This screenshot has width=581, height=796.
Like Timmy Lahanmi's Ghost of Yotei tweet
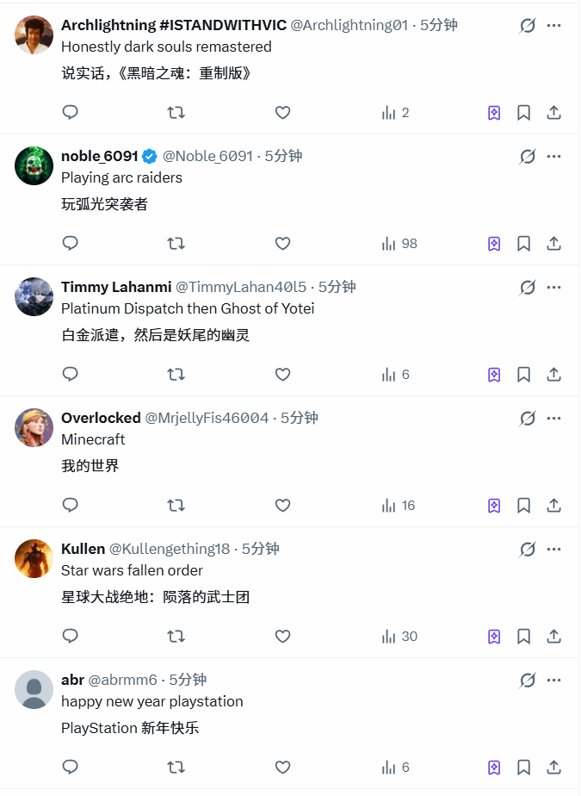282,374
